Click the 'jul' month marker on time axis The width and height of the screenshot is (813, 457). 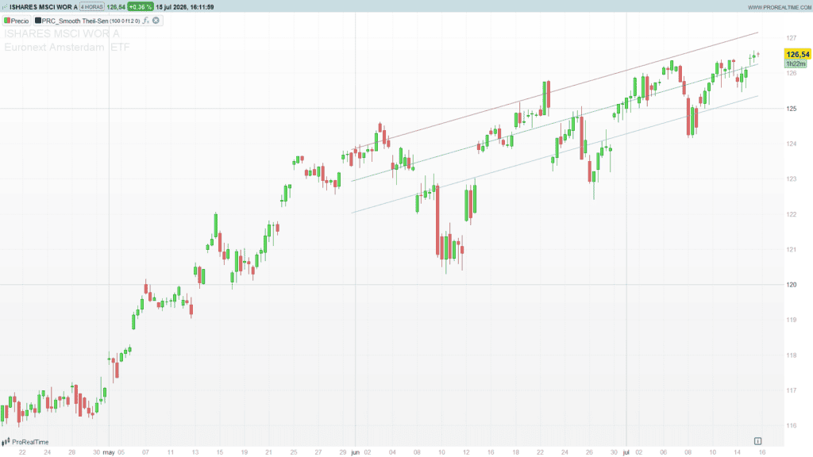point(626,452)
